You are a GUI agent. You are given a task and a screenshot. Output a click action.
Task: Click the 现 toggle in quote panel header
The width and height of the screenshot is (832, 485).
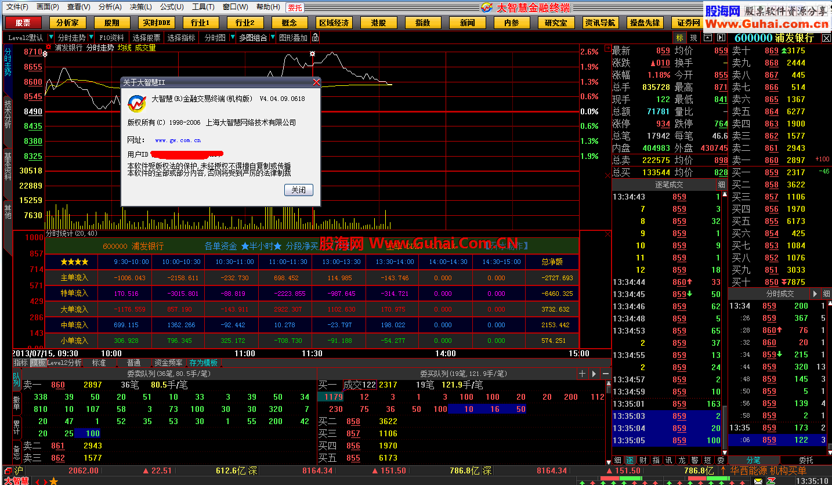[693, 38]
